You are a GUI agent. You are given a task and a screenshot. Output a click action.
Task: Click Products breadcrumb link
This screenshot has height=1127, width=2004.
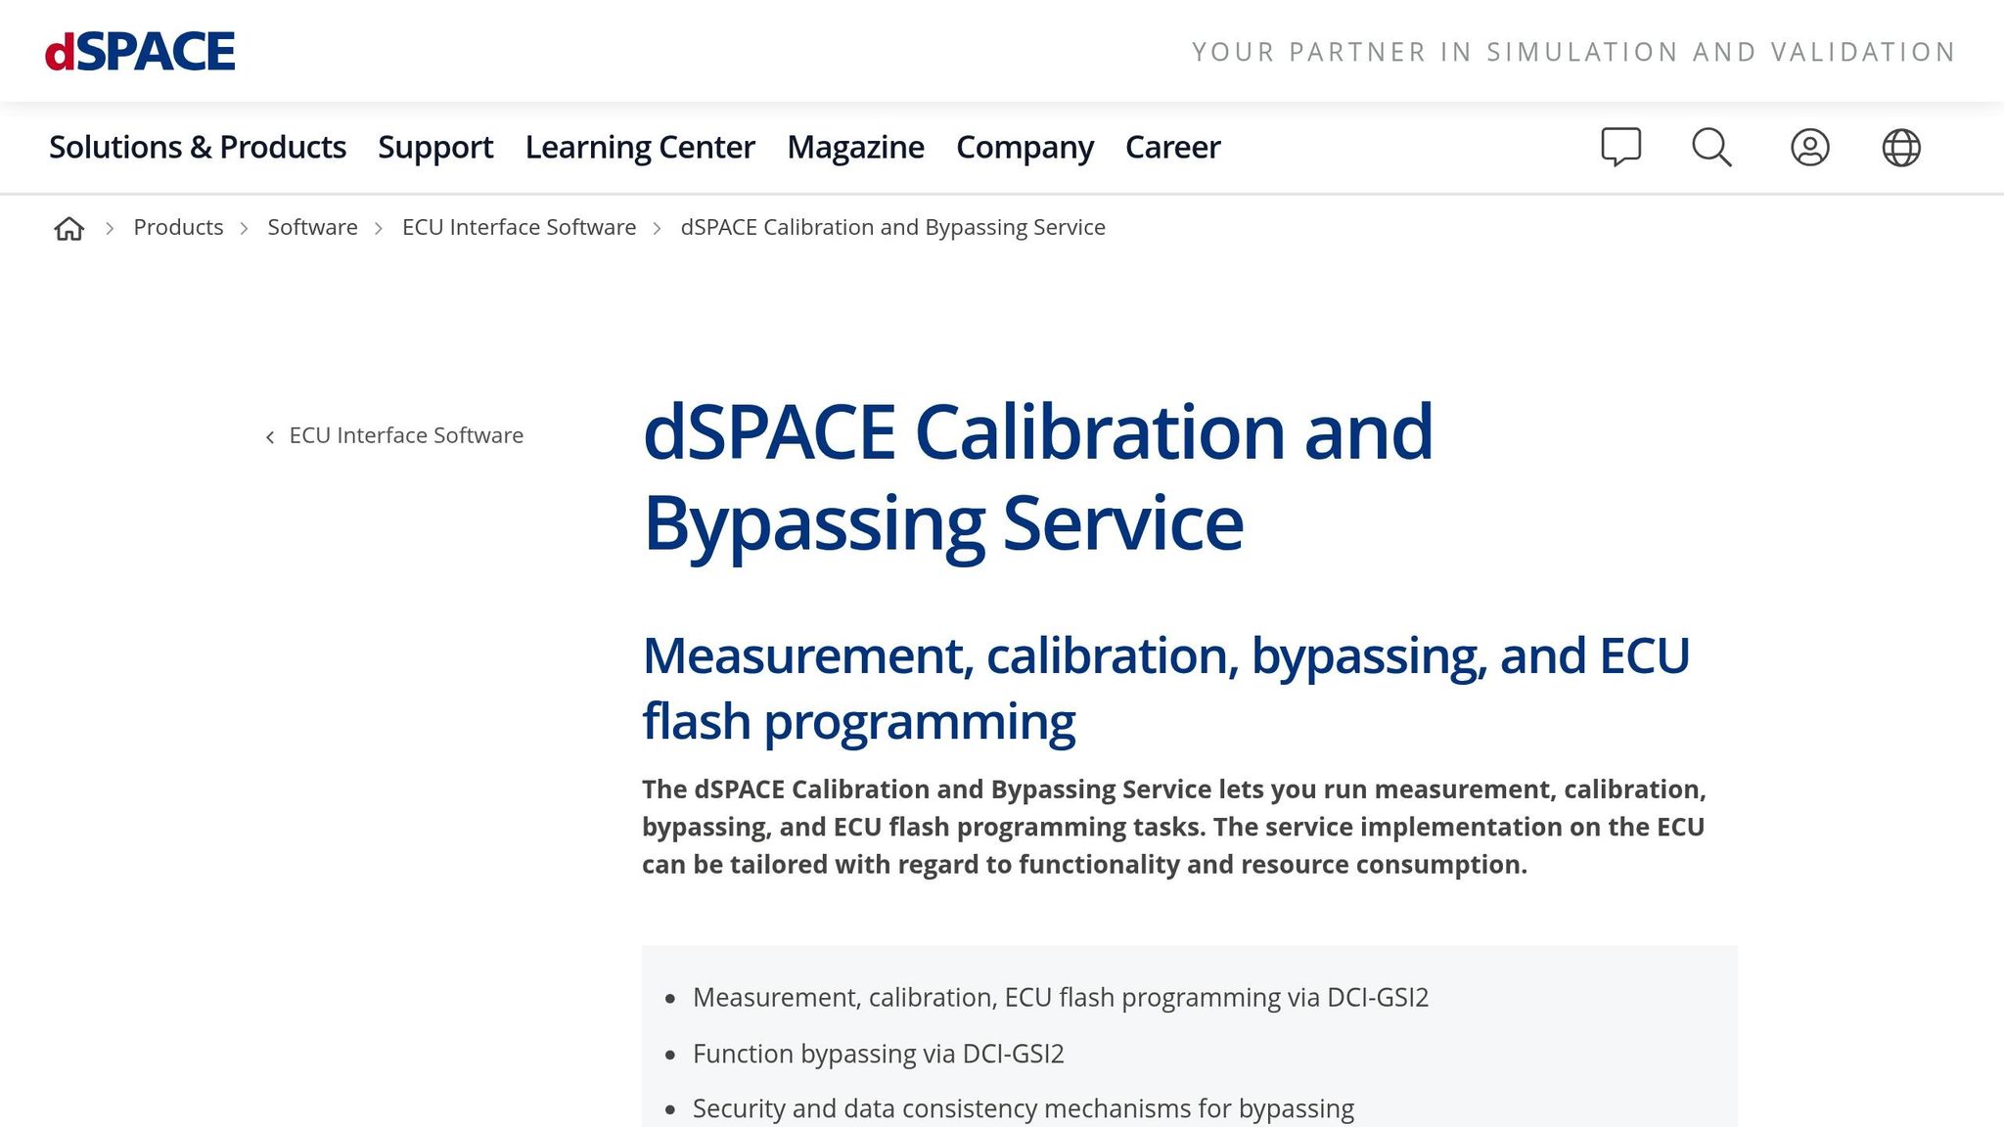pyautogui.click(x=178, y=227)
